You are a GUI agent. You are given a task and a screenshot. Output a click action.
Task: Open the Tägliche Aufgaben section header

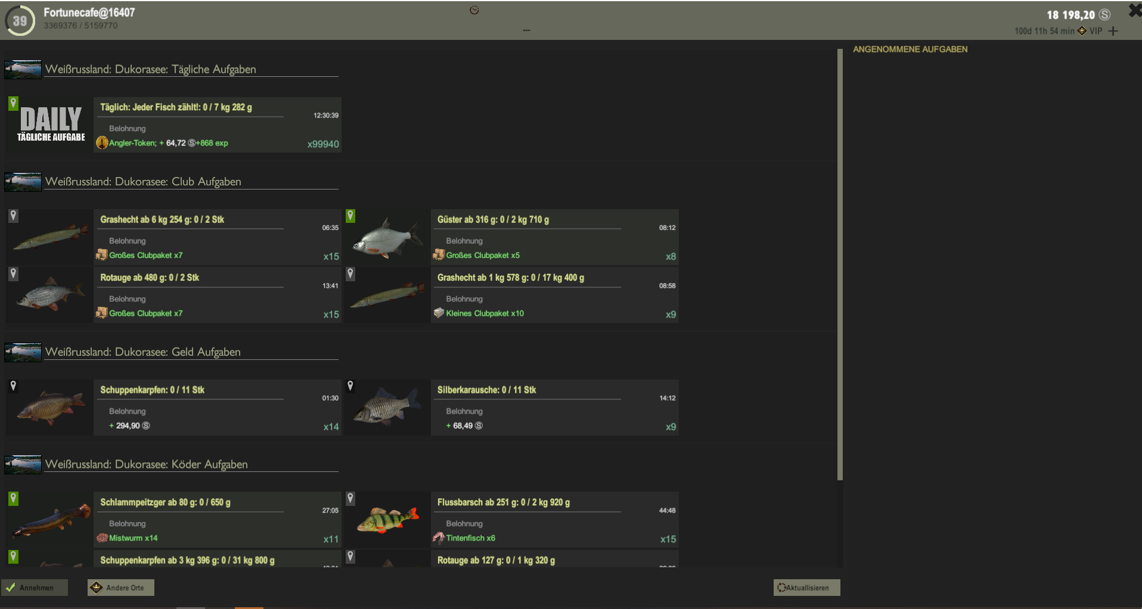[150, 69]
